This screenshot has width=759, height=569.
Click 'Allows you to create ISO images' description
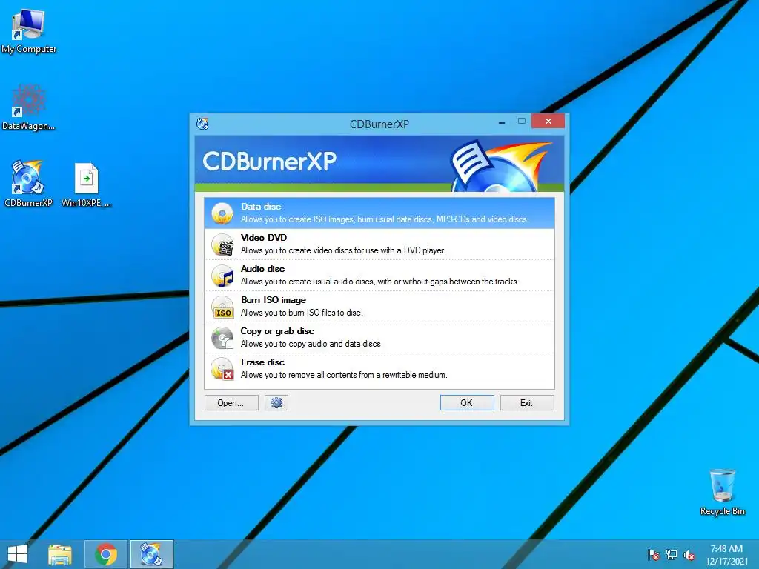point(385,219)
